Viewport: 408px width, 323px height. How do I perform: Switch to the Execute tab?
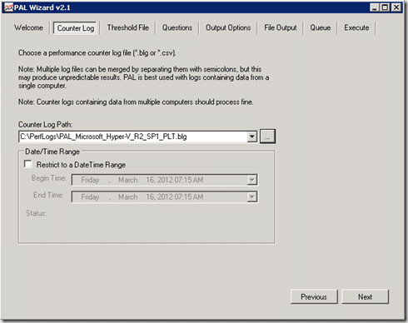tap(356, 27)
